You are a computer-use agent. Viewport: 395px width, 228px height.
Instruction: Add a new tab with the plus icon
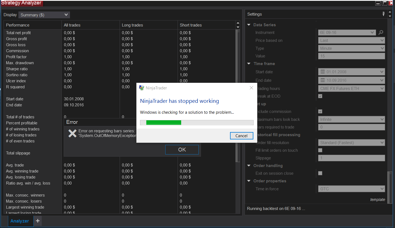38,221
